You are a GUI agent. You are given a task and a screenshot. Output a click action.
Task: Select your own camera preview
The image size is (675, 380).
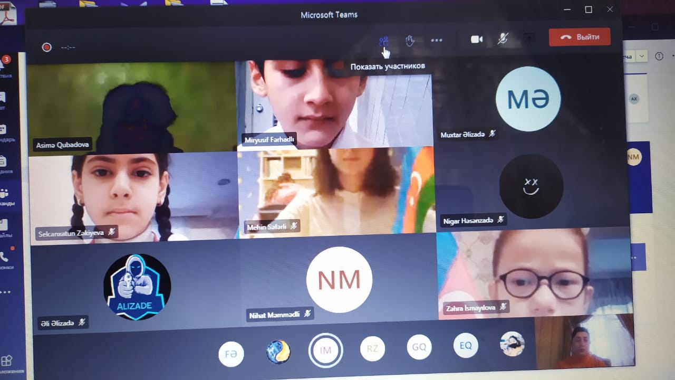[x=584, y=341]
